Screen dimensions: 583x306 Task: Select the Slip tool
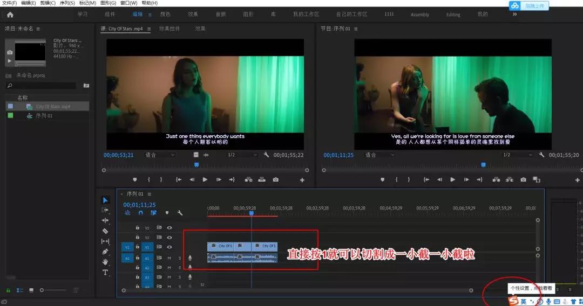(x=105, y=241)
